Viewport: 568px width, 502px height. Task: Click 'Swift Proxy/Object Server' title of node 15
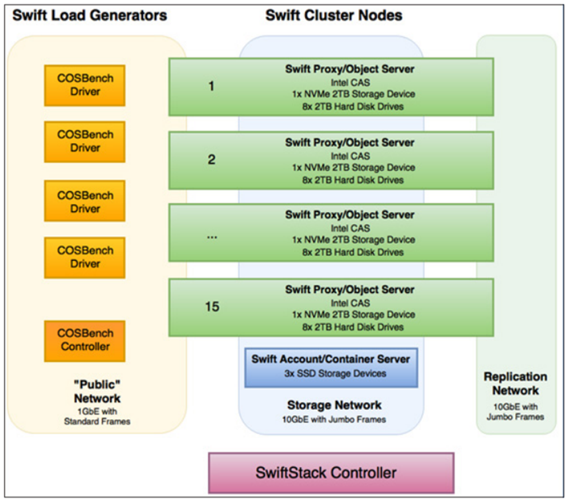tap(350, 290)
